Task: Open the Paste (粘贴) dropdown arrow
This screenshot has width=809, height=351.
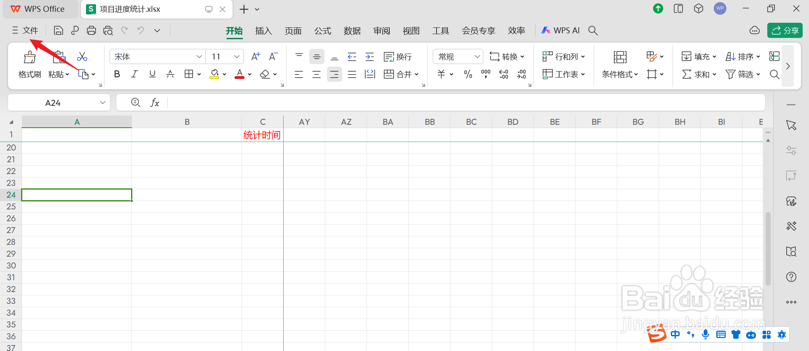Action: click(67, 75)
